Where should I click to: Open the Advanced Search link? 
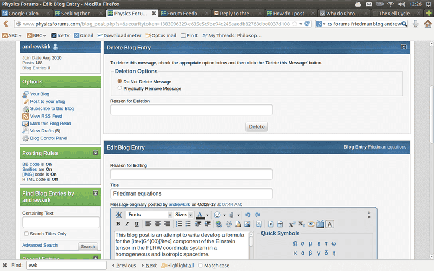click(x=40, y=245)
